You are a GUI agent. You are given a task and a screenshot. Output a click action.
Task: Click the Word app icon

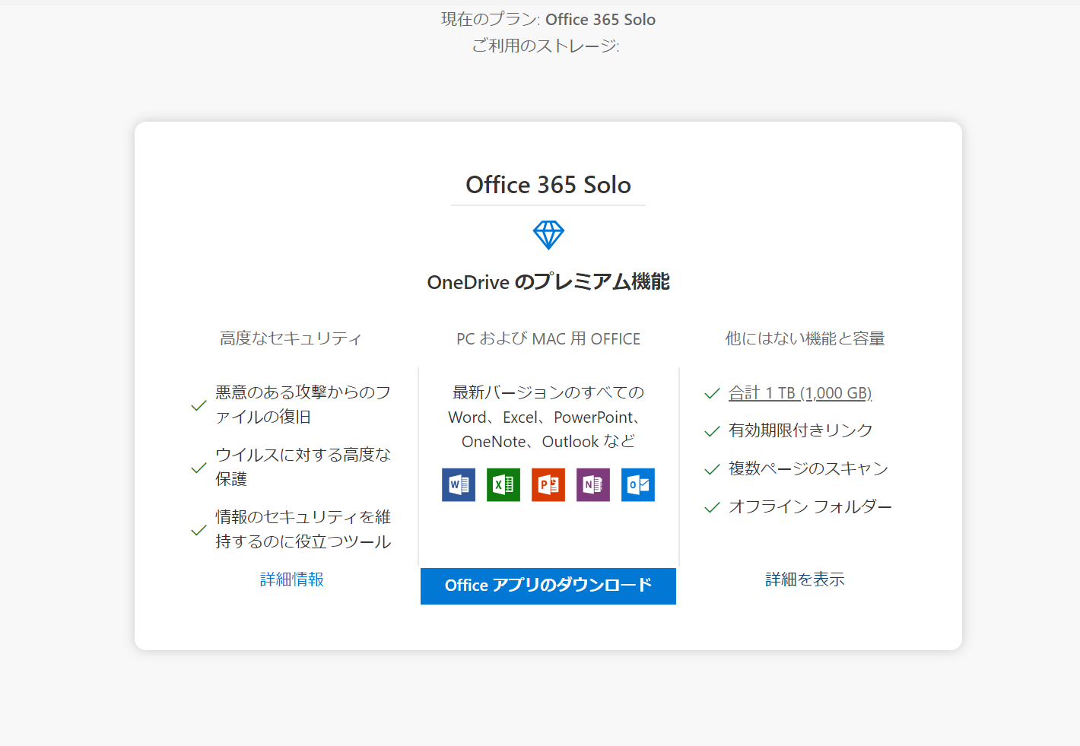[x=459, y=484]
